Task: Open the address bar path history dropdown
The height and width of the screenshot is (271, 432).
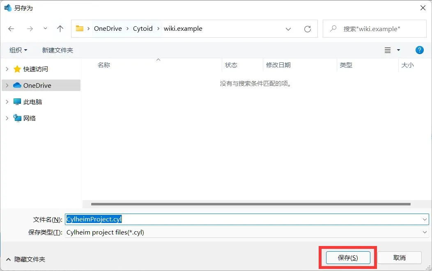Action: [x=288, y=29]
